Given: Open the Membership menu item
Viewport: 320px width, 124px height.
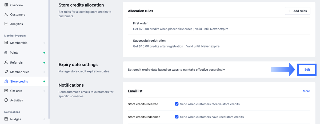Looking at the screenshot, I should [19, 43].
